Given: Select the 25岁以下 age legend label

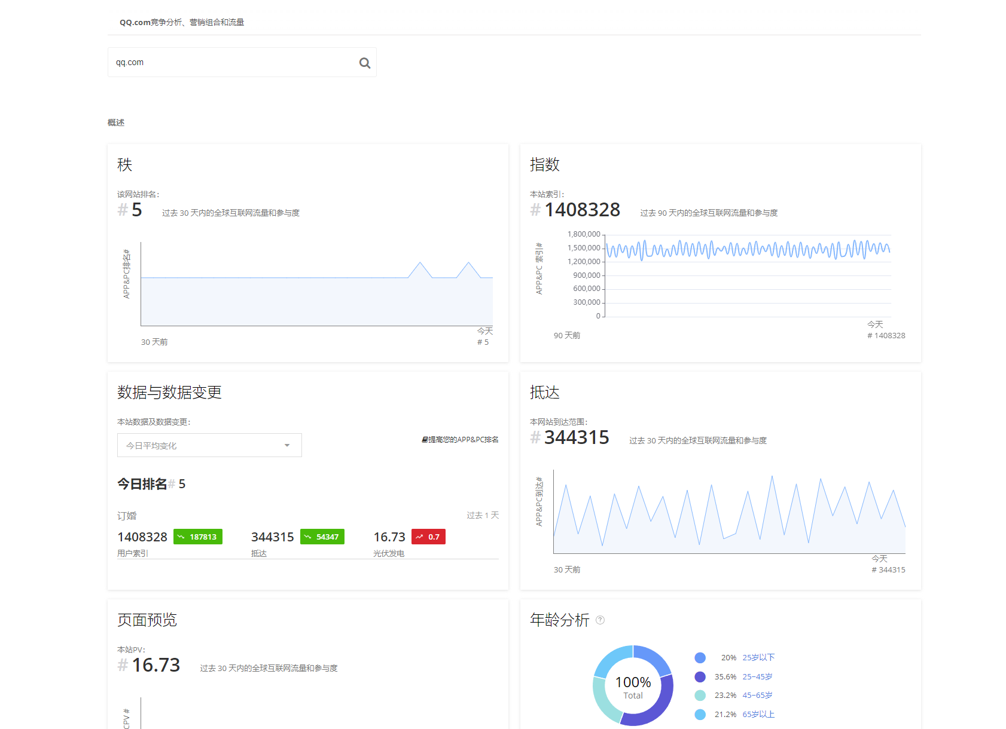Looking at the screenshot, I should (x=758, y=657).
